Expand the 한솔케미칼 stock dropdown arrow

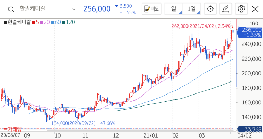click(74, 10)
